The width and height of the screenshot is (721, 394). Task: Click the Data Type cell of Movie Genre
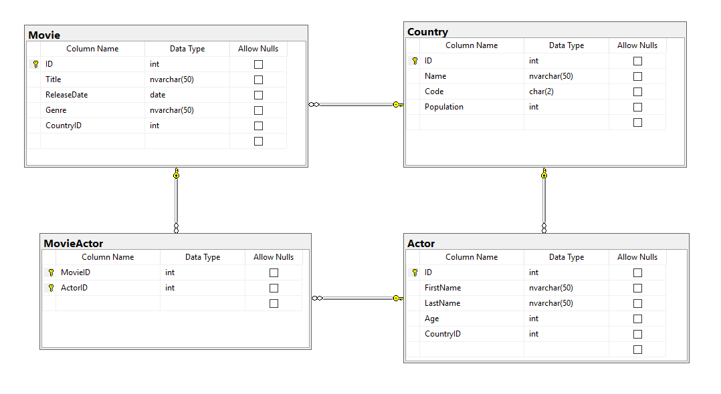click(187, 110)
